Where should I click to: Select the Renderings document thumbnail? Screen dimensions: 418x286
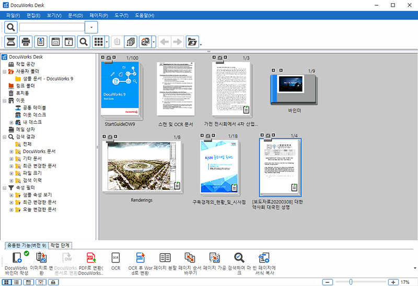coord(142,166)
